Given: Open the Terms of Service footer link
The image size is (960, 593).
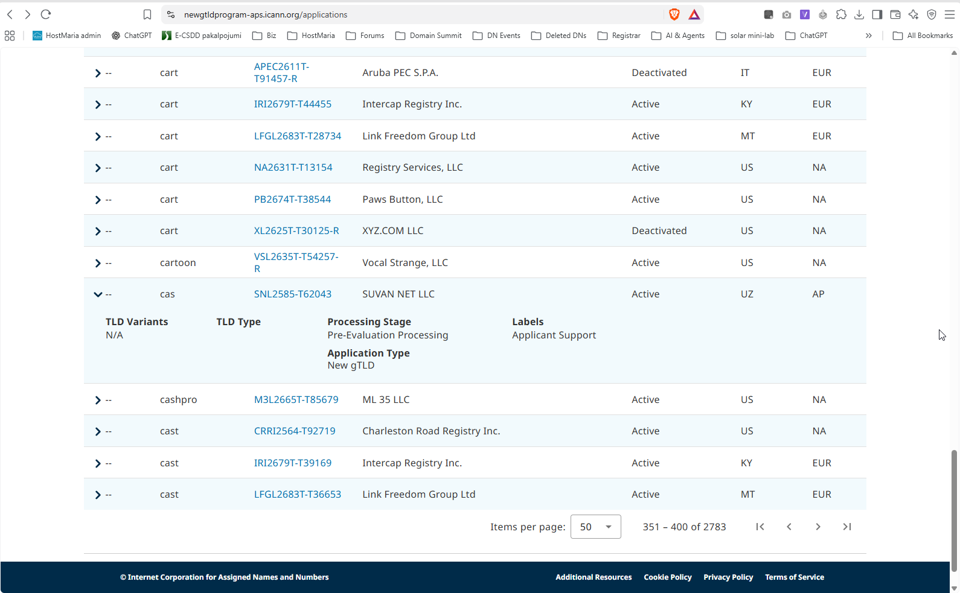Looking at the screenshot, I should coord(795,577).
